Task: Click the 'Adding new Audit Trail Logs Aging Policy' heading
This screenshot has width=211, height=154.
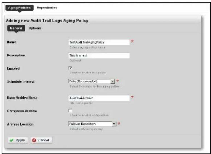Action: 47,21
